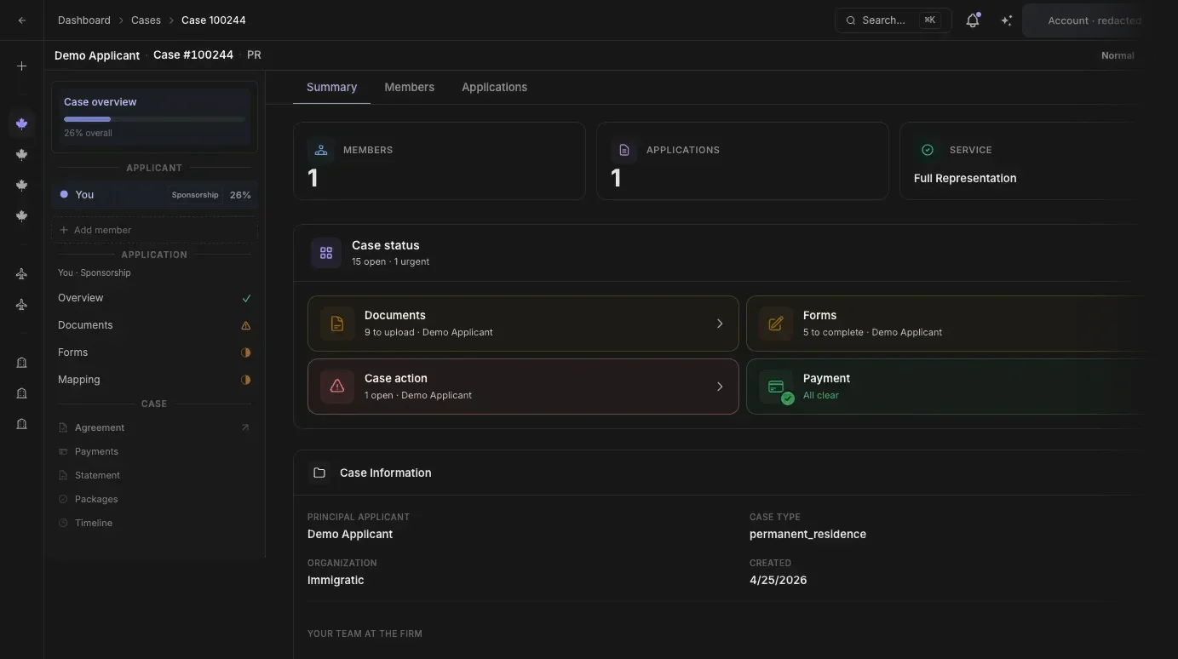
Task: Click the external-link arrow beside Agreement
Action: (245, 427)
